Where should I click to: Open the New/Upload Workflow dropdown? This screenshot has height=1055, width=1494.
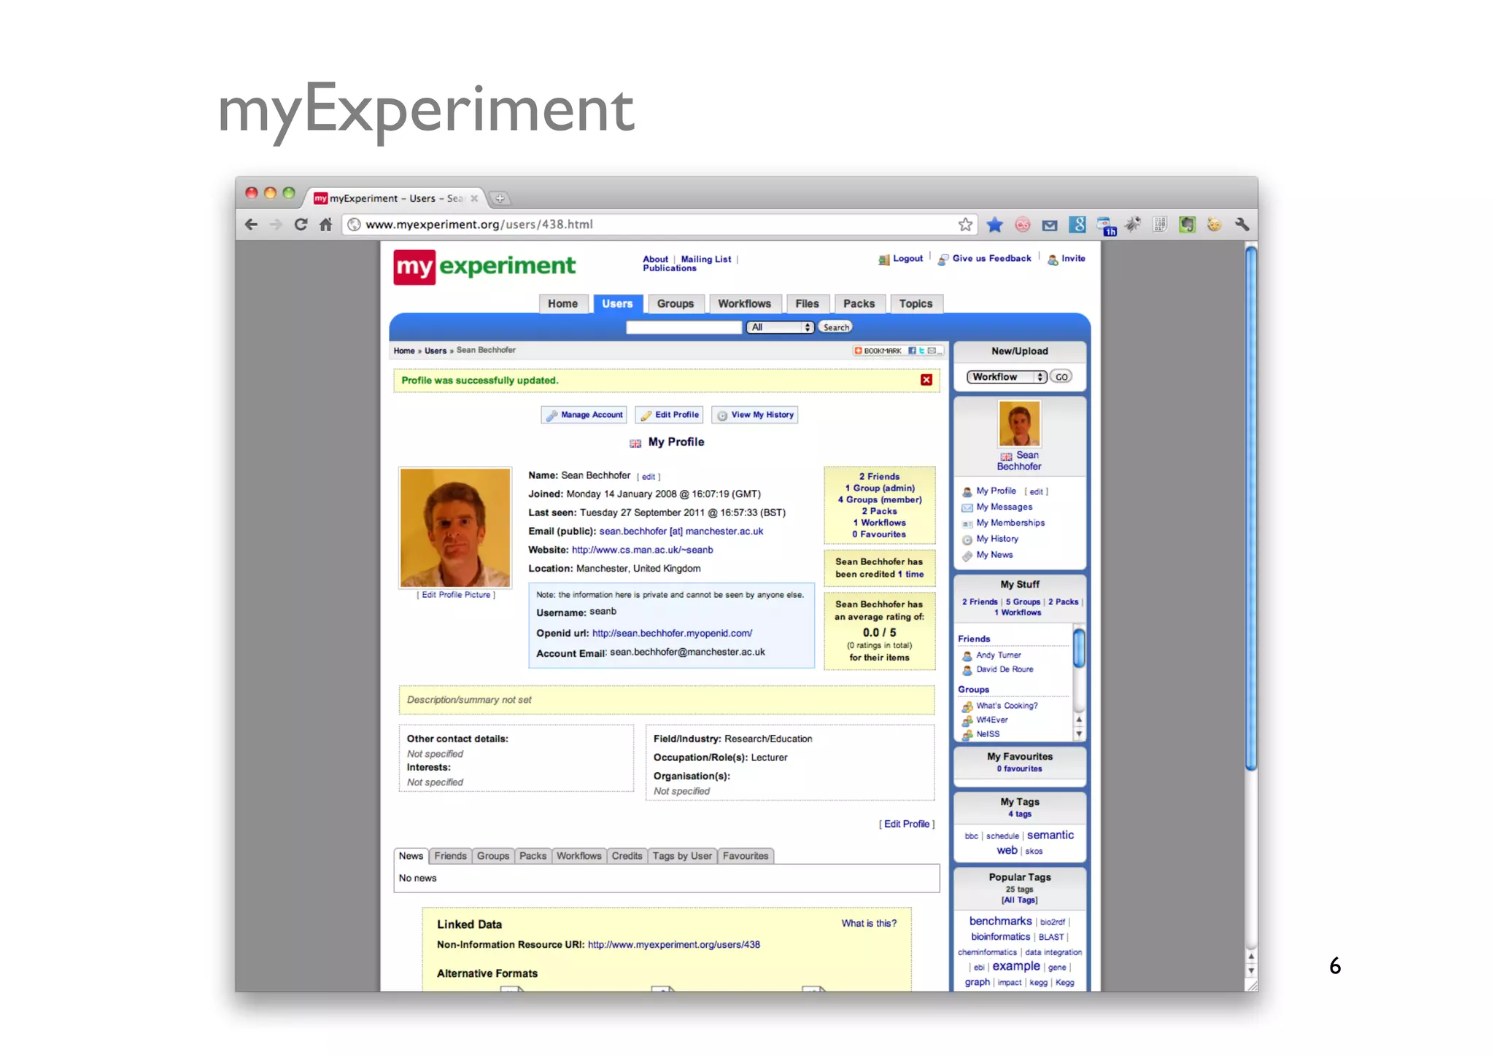pyautogui.click(x=1007, y=377)
